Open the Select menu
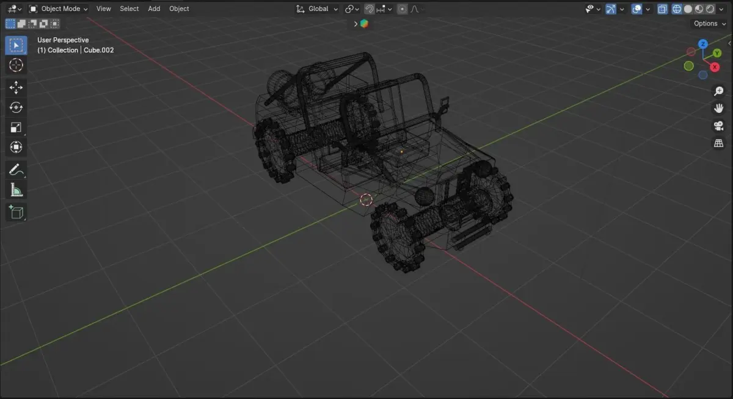This screenshot has width=733, height=399. pos(129,9)
